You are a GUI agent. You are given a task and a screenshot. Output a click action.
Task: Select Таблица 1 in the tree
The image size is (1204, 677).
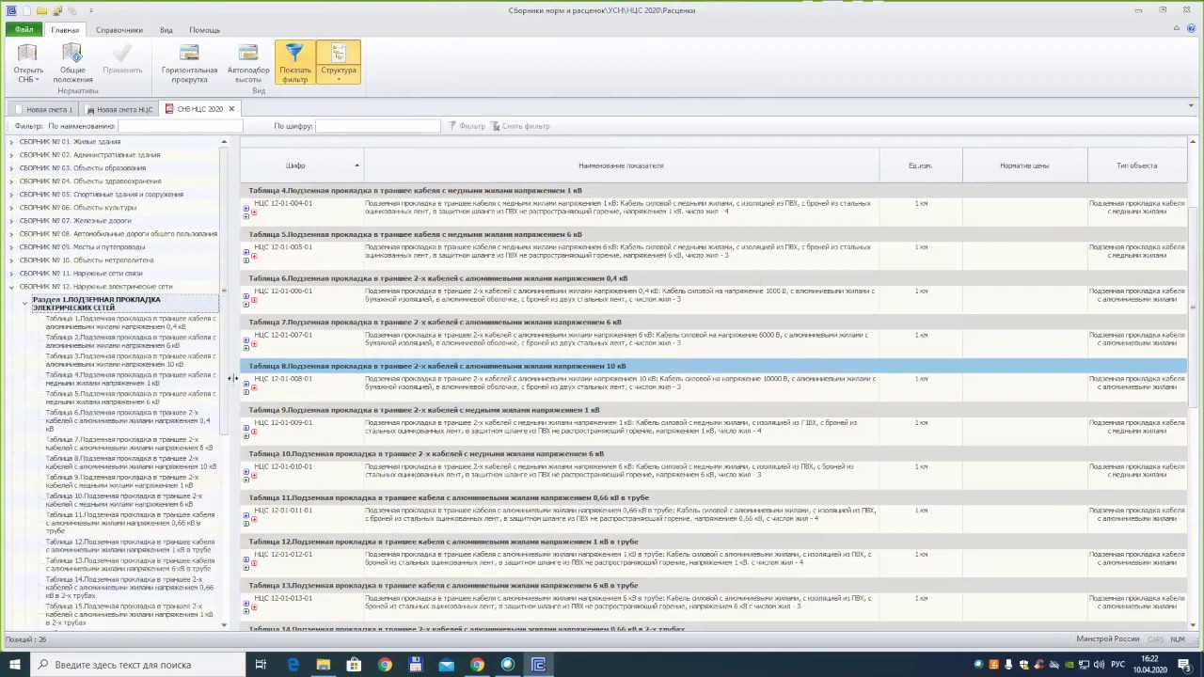(x=131, y=323)
